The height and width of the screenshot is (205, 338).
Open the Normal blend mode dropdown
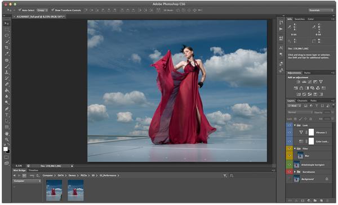click(x=300, y=112)
